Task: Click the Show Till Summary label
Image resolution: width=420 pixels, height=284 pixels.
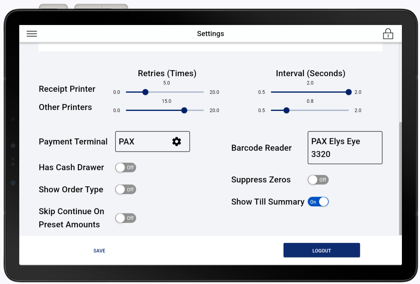Action: click(268, 202)
